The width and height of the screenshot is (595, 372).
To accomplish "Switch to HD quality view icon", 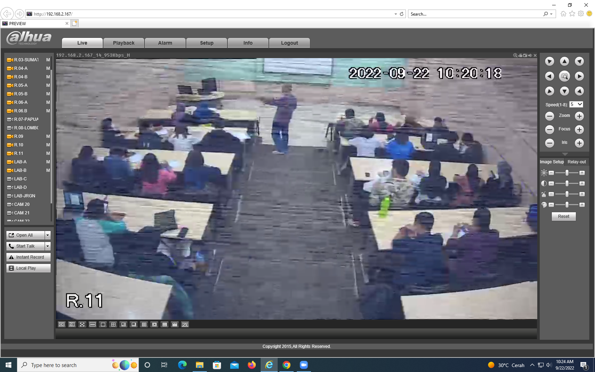I will click(x=62, y=325).
